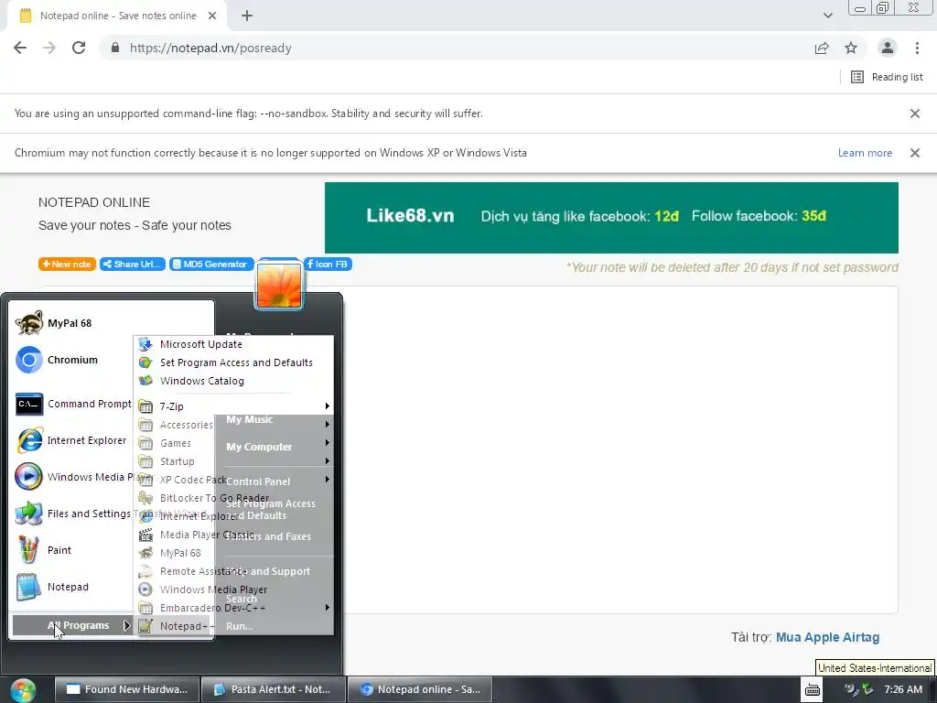The width and height of the screenshot is (937, 703).
Task: Open Chromium three-dot menu
Action: (x=917, y=48)
